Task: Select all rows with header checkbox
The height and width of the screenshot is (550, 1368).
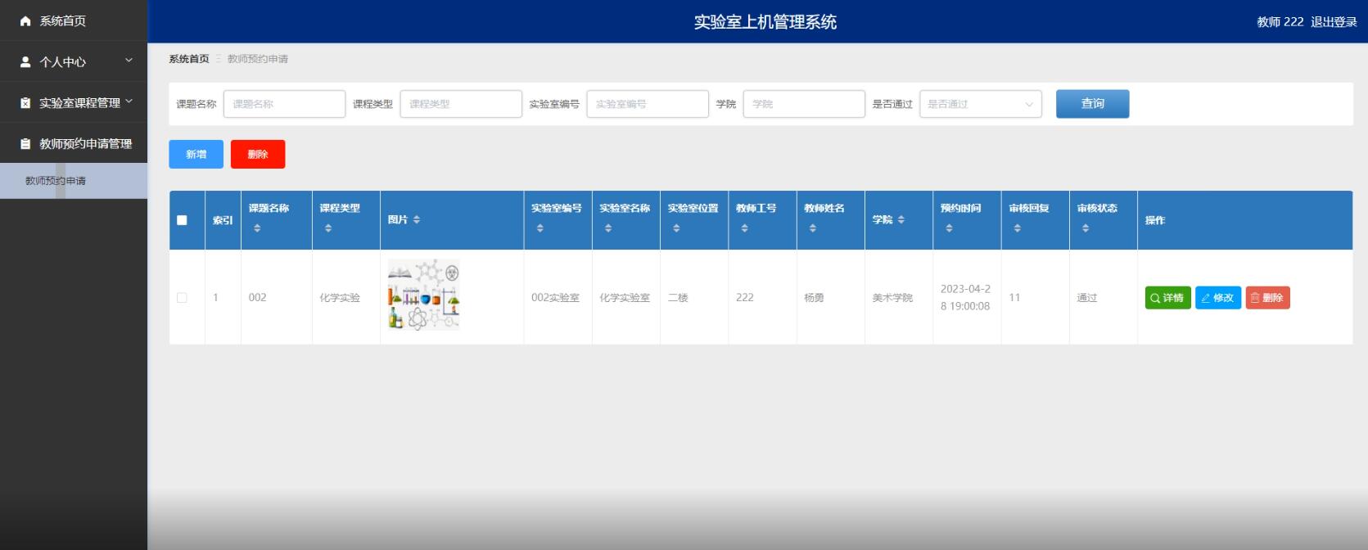Action: tap(182, 220)
